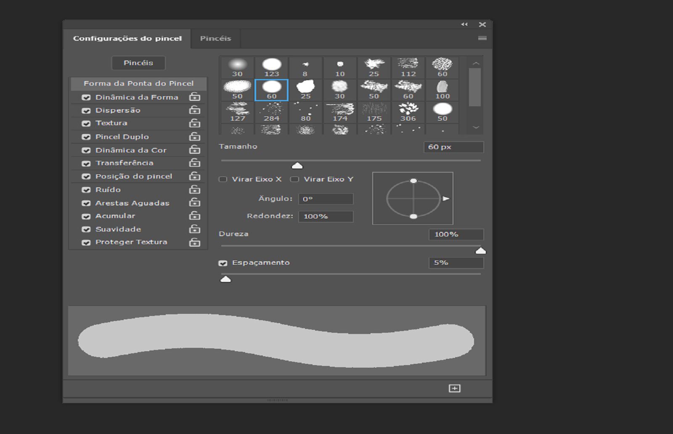Click the Pincéis button
The height and width of the screenshot is (434, 673).
(138, 63)
